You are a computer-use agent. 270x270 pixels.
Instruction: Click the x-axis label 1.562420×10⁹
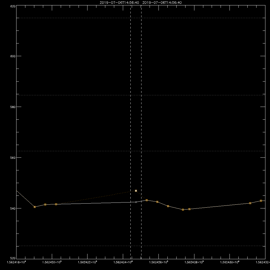(x=52, y=262)
